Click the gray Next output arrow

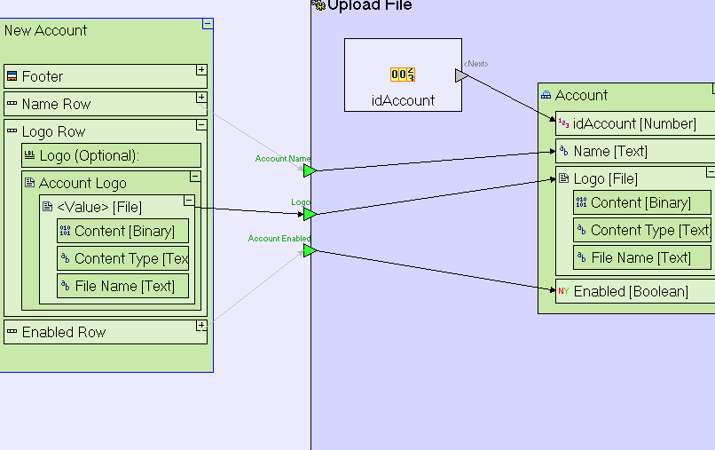(460, 76)
